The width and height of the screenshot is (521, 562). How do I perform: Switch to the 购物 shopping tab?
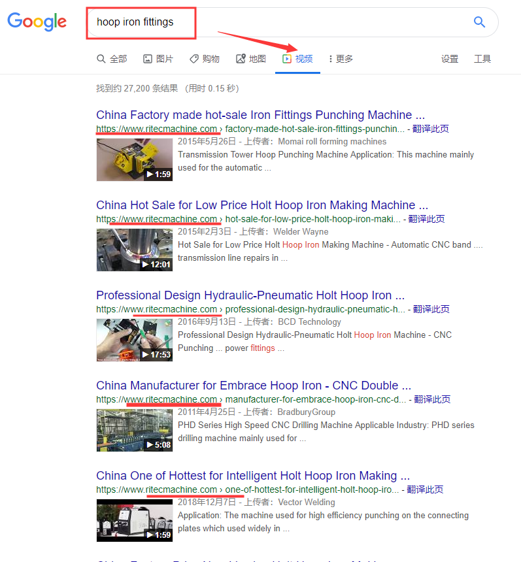tap(205, 59)
